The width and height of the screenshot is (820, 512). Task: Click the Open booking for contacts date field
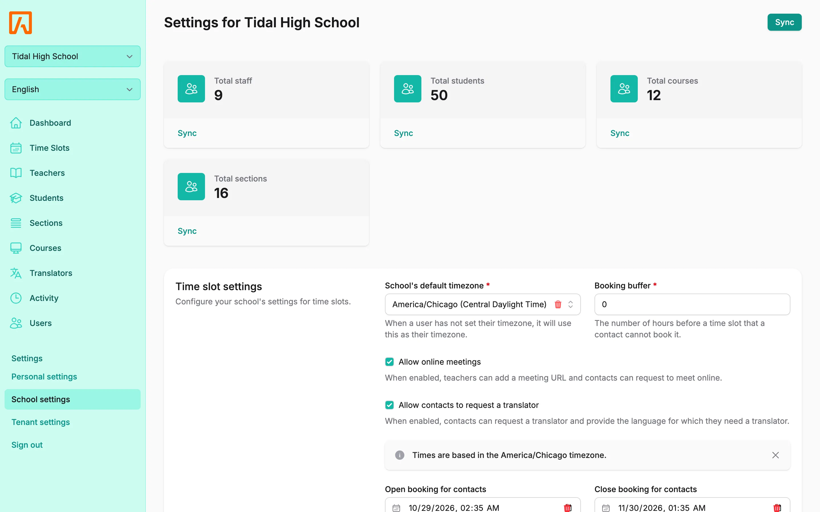pos(483,505)
